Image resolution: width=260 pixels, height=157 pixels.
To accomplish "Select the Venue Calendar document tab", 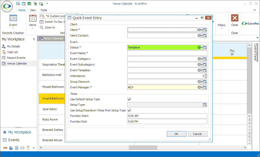I will click(51, 38).
